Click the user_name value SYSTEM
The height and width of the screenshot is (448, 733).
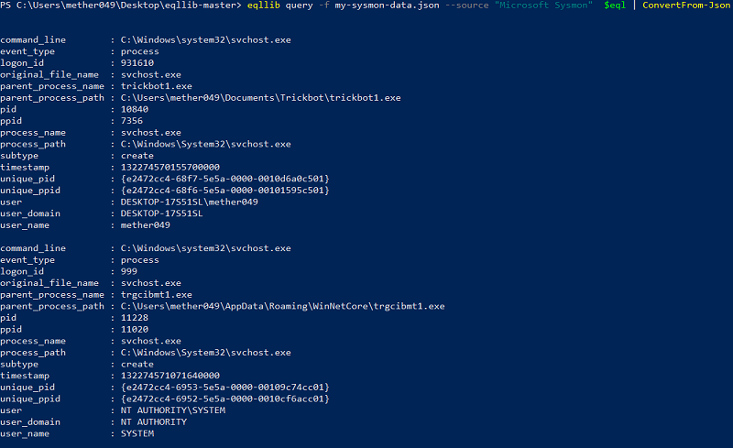(x=137, y=433)
